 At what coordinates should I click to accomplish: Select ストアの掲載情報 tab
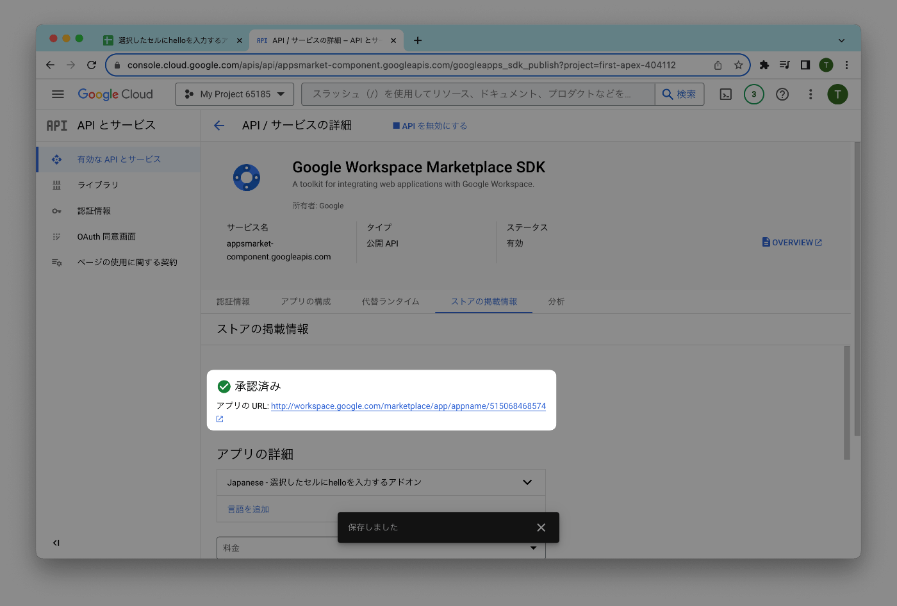484,302
